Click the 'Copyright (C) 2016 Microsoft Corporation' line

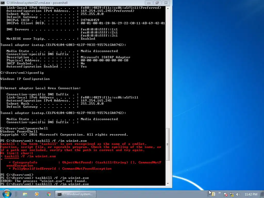point(64,135)
